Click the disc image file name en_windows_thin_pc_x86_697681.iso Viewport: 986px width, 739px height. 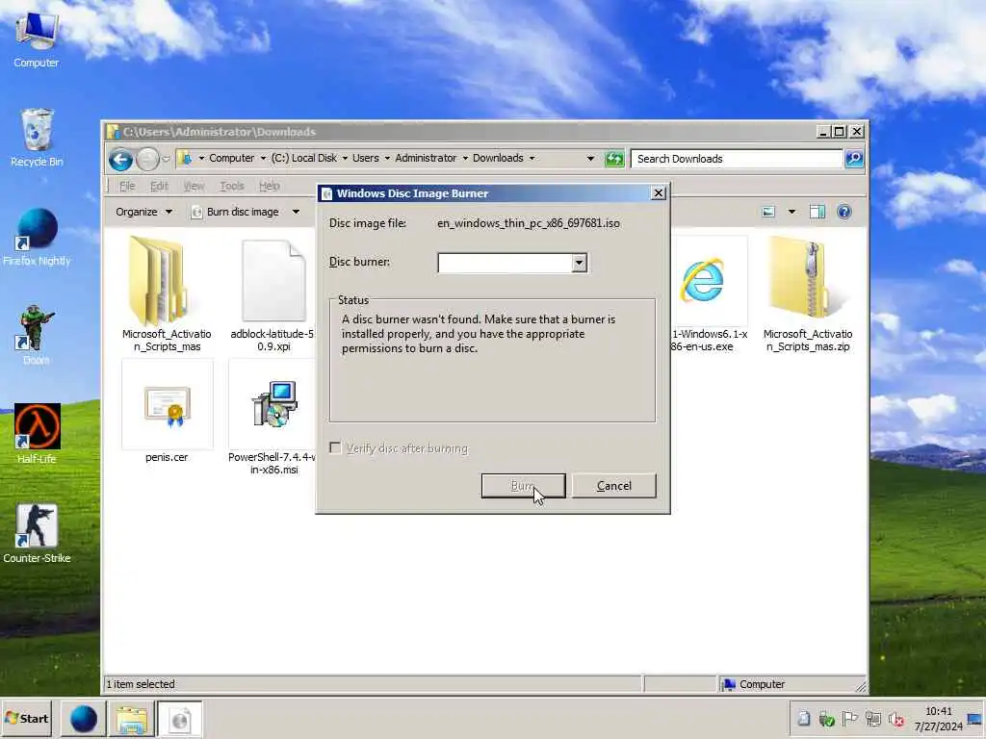click(529, 223)
